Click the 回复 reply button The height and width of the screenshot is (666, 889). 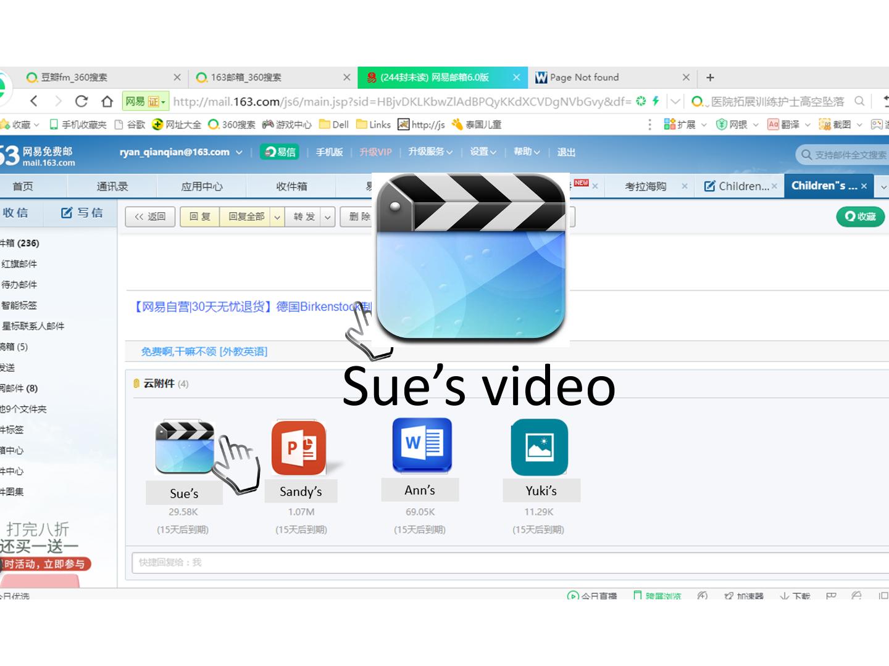[199, 216]
